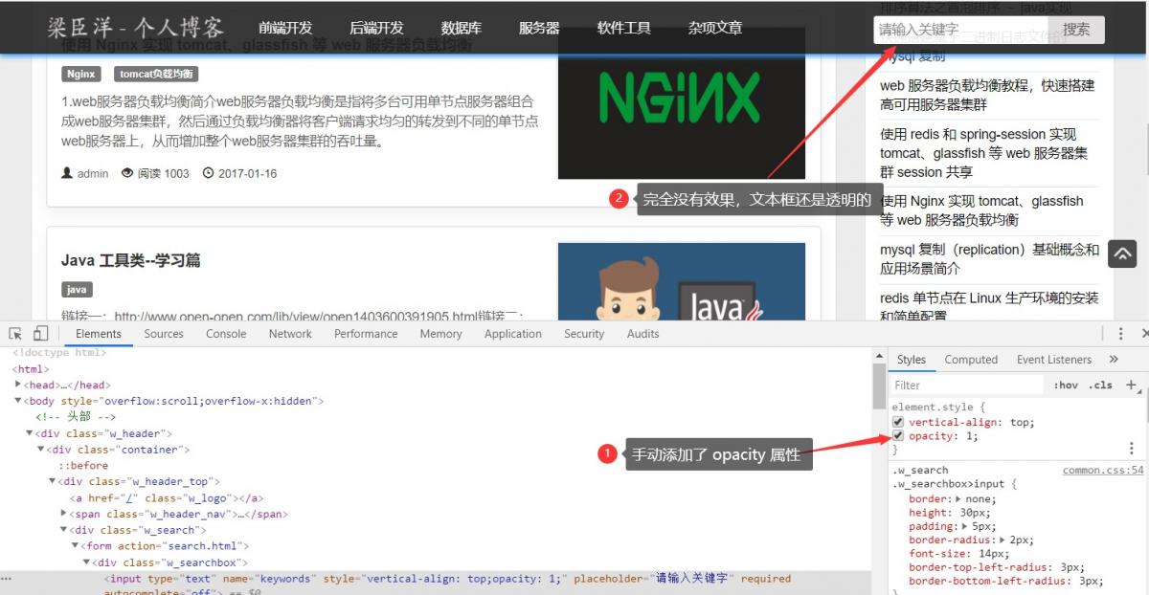Open the Network tab
This screenshot has height=595, width=1149.
click(290, 334)
